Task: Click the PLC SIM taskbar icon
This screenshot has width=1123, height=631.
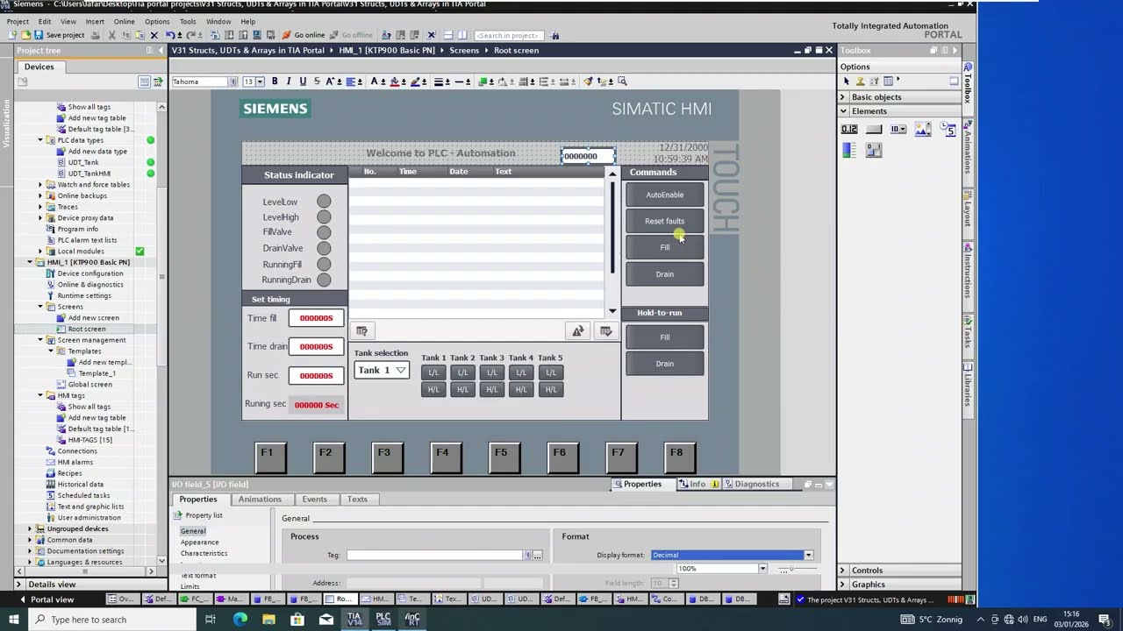Action: [383, 620]
